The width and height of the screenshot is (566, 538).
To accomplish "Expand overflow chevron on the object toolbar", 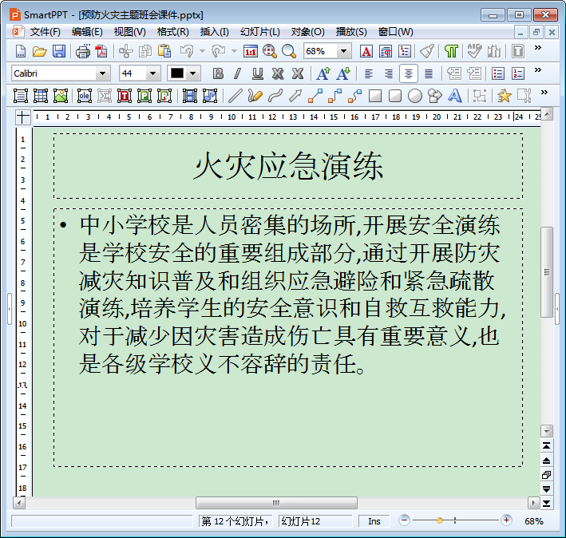I will pyautogui.click(x=544, y=93).
